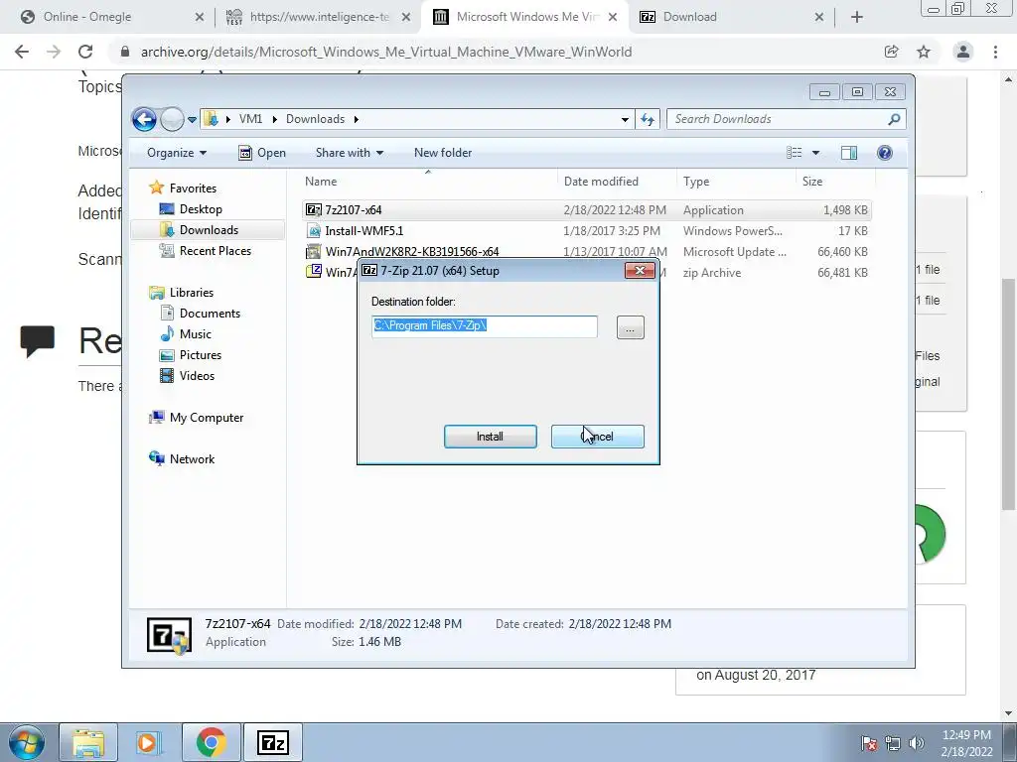
Task: Click Open in the Explorer toolbar
Action: pos(262,153)
